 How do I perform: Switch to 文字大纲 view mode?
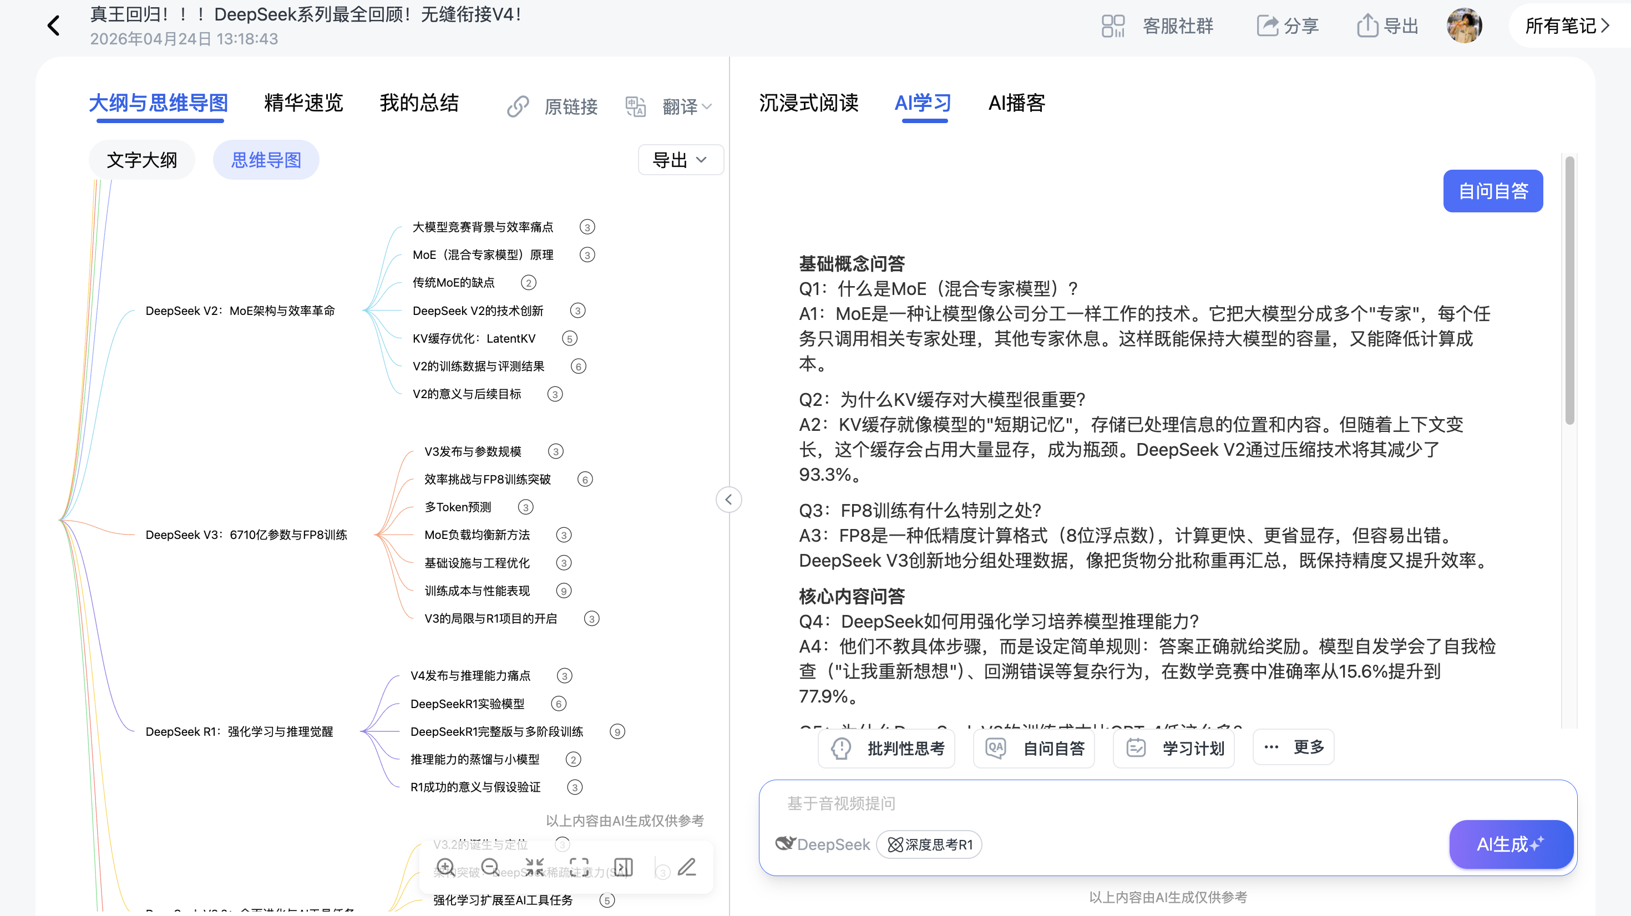coord(142,160)
